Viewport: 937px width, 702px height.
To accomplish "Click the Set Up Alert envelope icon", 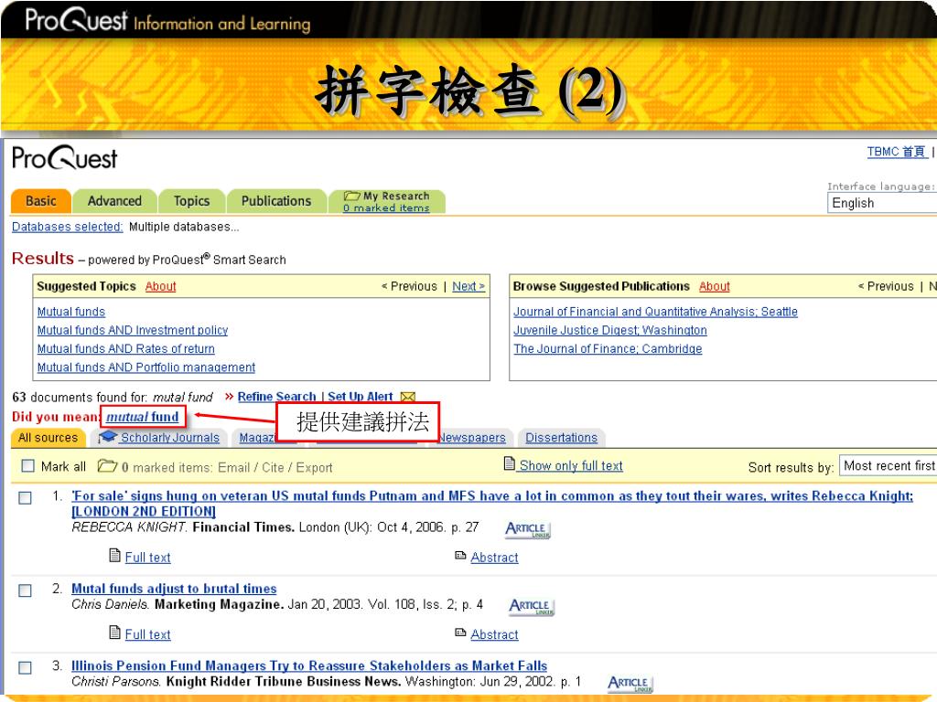I will pyautogui.click(x=407, y=397).
